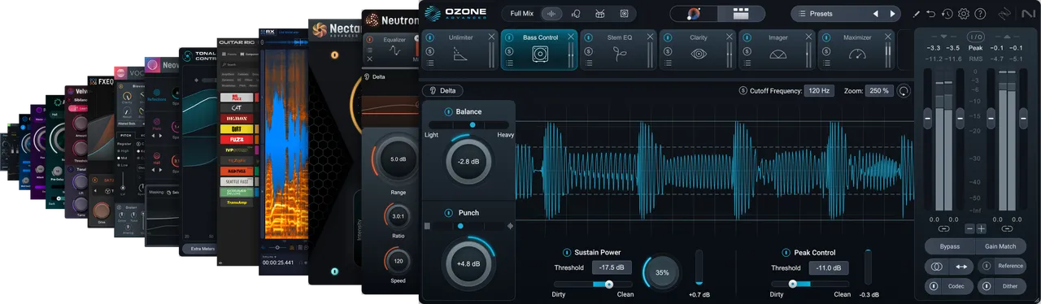Toggle power on the Clarity module
The height and width of the screenshot is (304, 1041).
point(668,37)
